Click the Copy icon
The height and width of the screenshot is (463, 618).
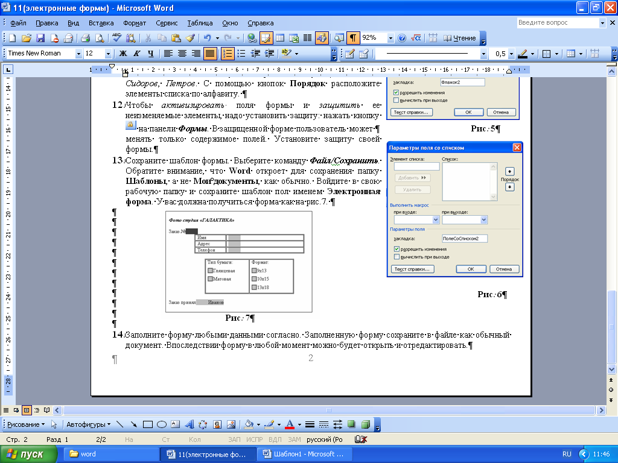click(162, 38)
